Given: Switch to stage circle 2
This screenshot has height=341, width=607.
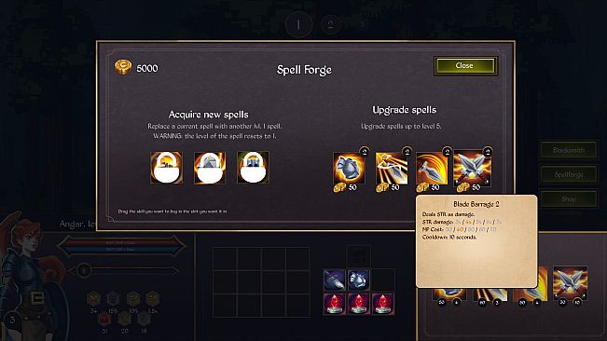Looking at the screenshot, I should point(330,25).
